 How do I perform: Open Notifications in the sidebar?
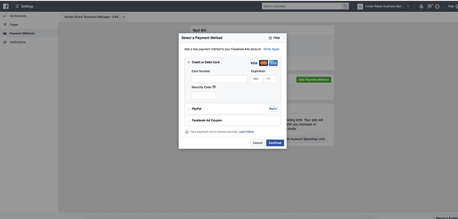(17, 42)
